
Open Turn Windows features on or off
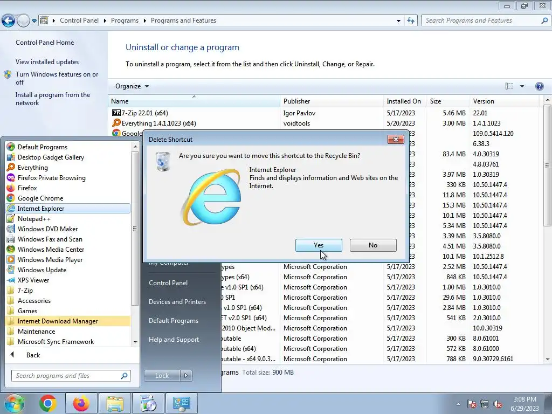point(57,78)
